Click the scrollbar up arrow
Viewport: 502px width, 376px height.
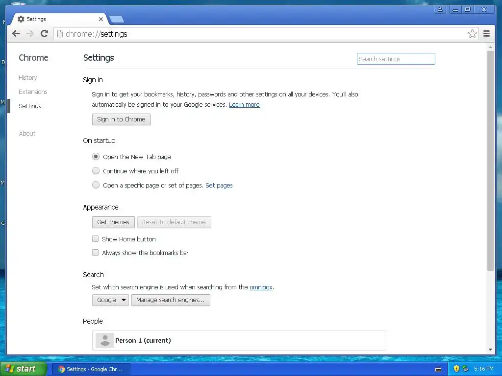coord(490,47)
